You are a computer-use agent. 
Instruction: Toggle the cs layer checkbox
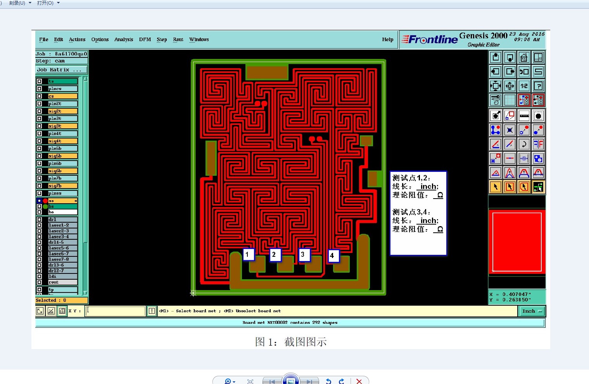tap(39, 96)
